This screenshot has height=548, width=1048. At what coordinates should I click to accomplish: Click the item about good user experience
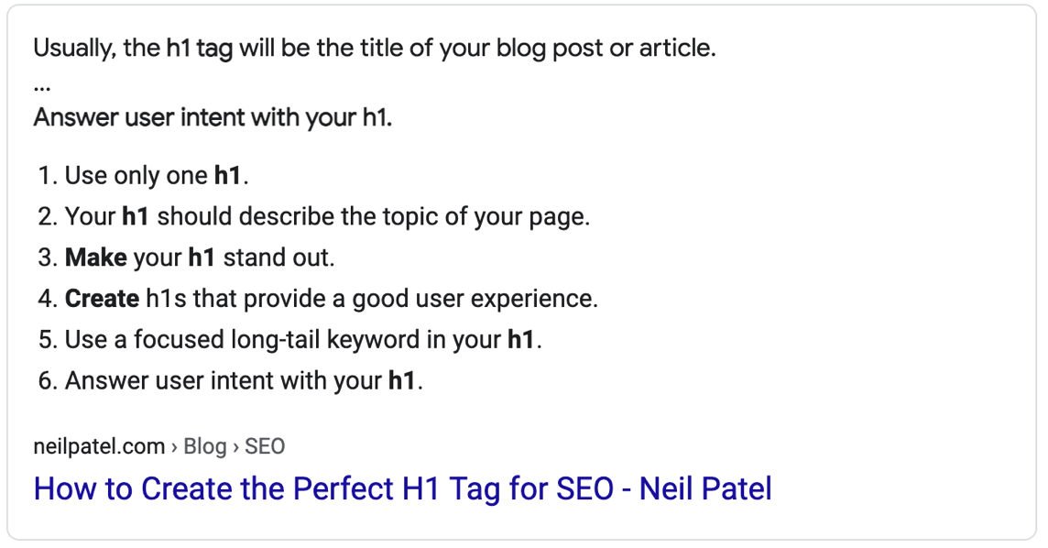(x=331, y=299)
